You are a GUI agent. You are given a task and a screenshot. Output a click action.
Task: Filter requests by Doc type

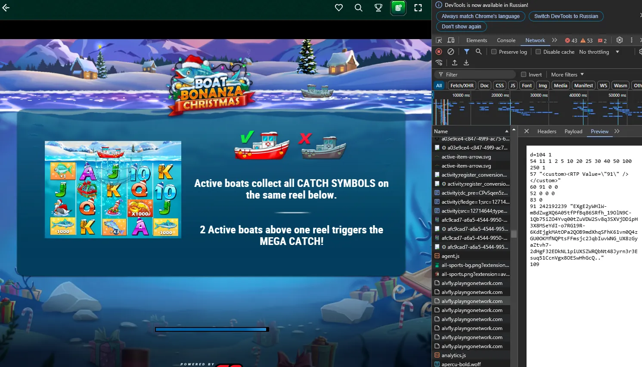coord(484,86)
